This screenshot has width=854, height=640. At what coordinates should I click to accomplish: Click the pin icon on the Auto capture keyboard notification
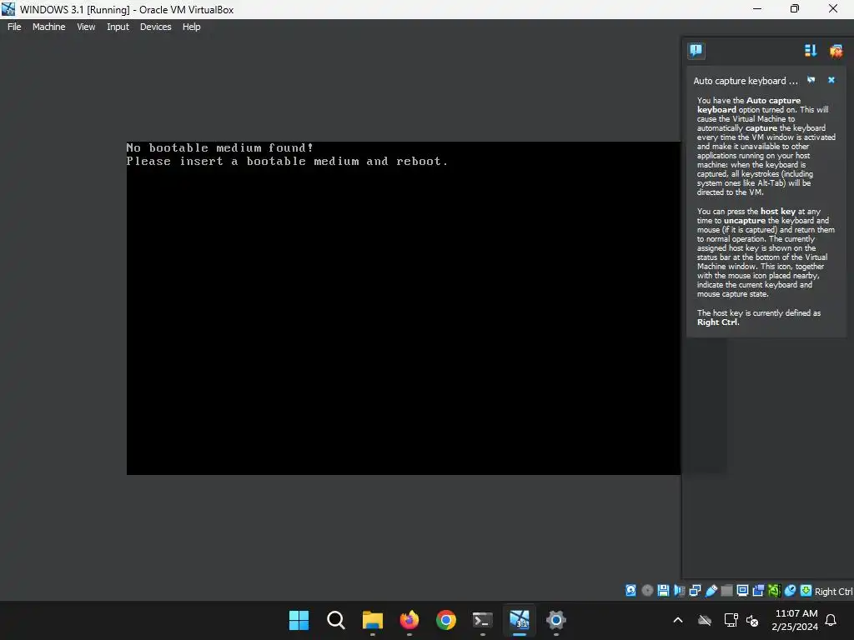tap(811, 80)
